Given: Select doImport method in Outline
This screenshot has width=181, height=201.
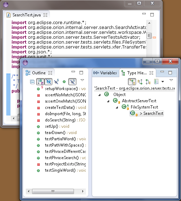Looking at the screenshot, I should point(65,114).
